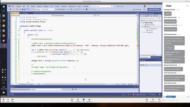Expand the Program.cs node in Solution Explorer
This screenshot has width=190, height=107.
point(143,32)
